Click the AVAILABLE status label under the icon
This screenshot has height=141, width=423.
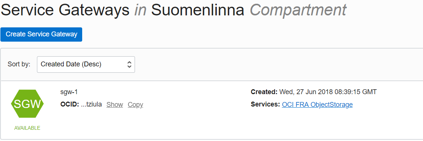(27, 128)
